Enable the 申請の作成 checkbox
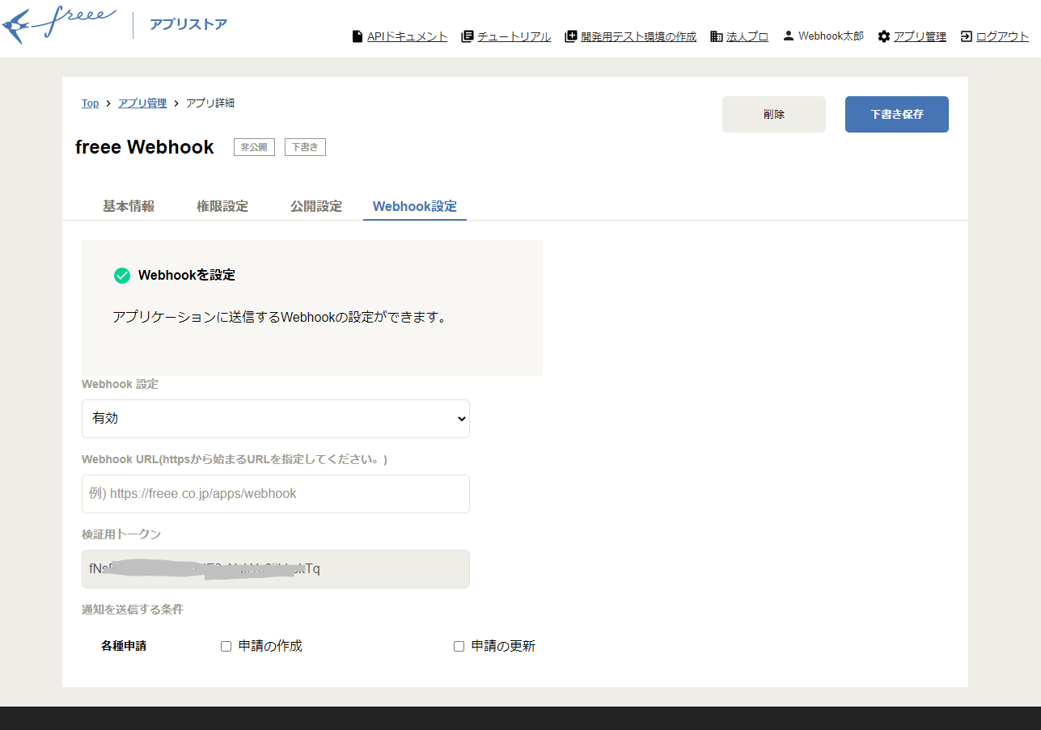 [x=226, y=645]
